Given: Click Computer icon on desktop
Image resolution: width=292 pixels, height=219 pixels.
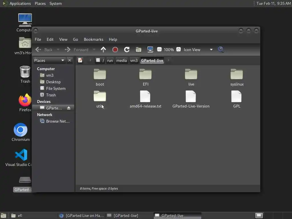Looking at the screenshot, I should coord(25,23).
